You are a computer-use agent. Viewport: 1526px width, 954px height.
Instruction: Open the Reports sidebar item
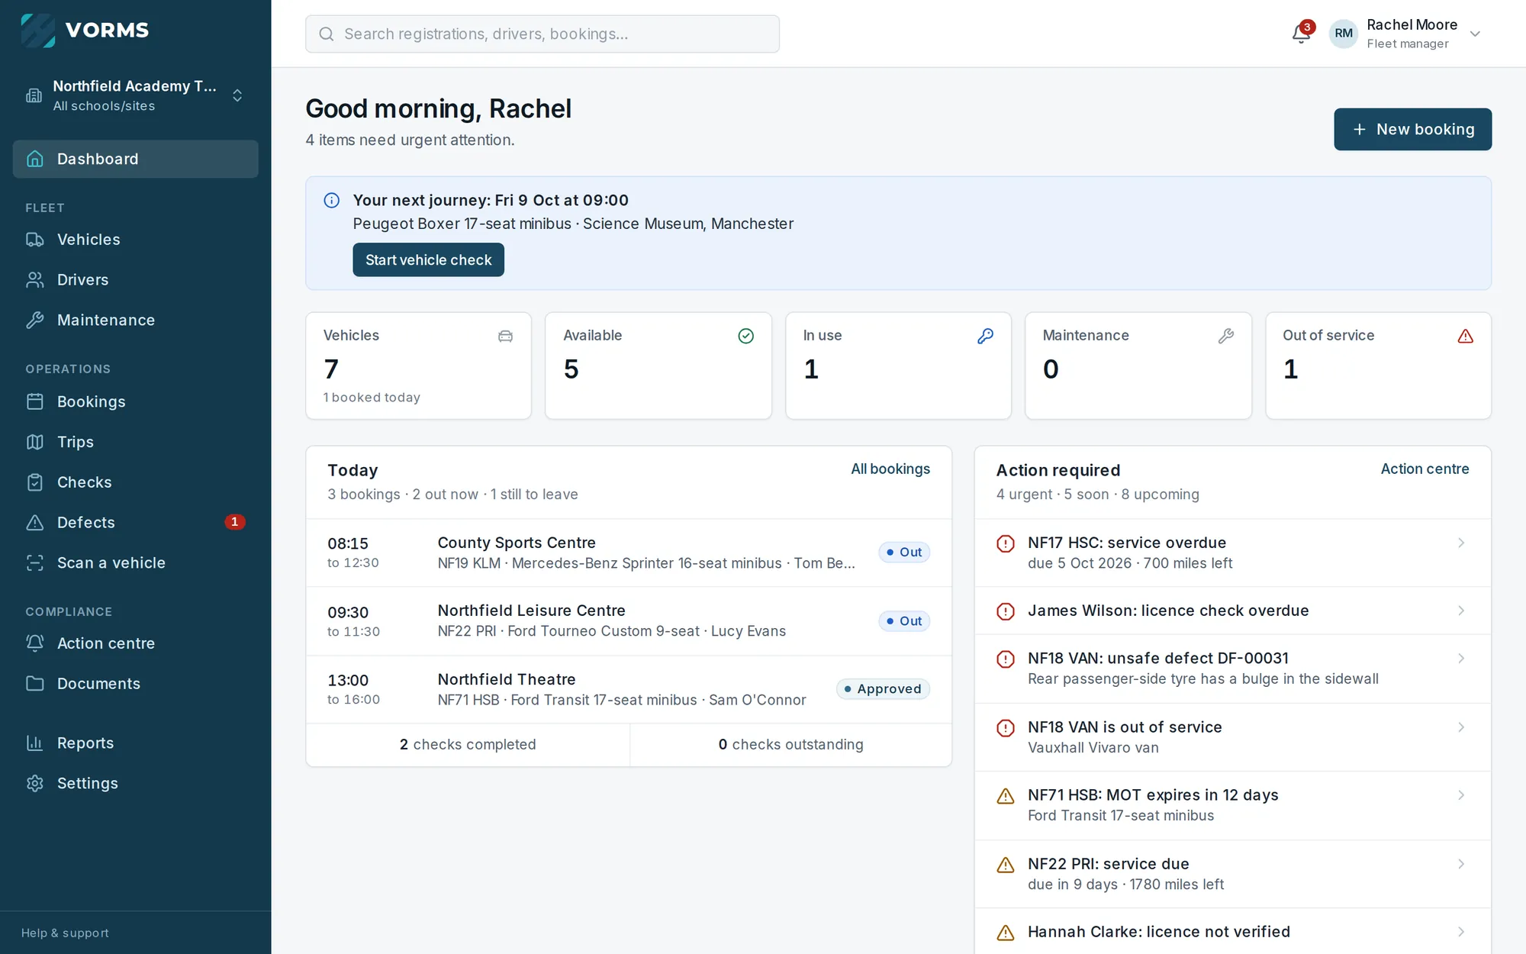(135, 743)
